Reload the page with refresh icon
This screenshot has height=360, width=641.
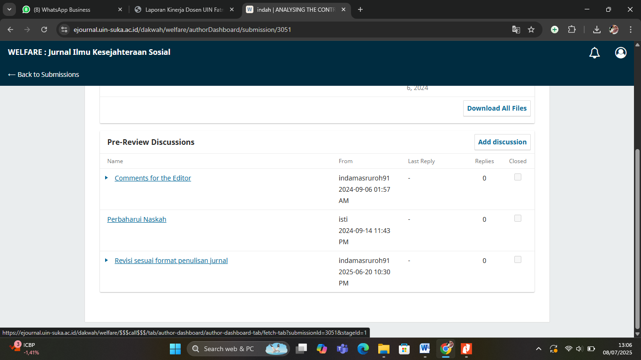click(44, 30)
